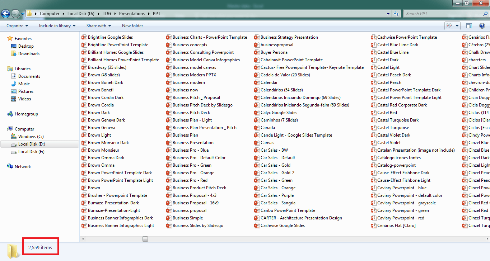
Task: Open the Organize dropdown menu
Action: coord(17,26)
